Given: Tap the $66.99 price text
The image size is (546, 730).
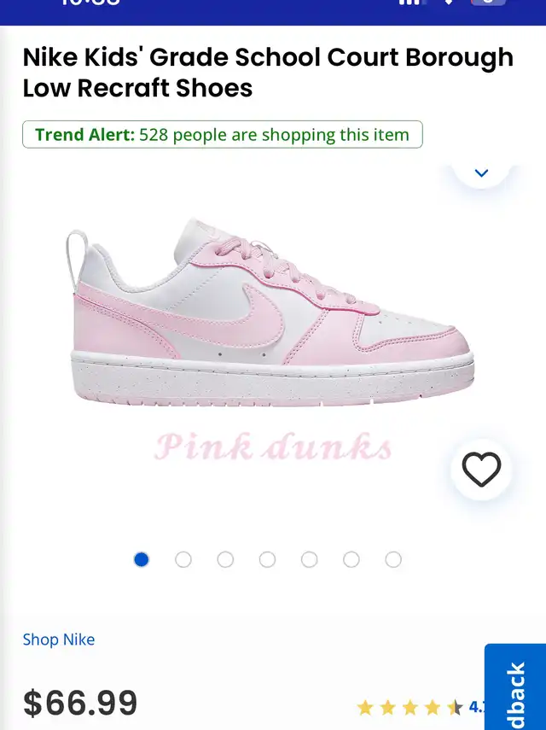Looking at the screenshot, I should click(80, 703).
